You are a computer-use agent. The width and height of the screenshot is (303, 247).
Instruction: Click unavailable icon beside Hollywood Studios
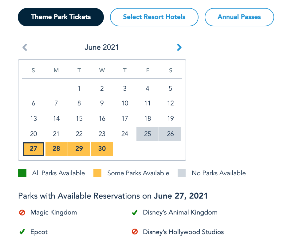point(135,232)
